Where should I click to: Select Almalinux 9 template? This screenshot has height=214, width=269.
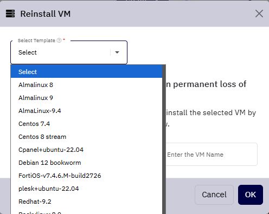pos(86,98)
